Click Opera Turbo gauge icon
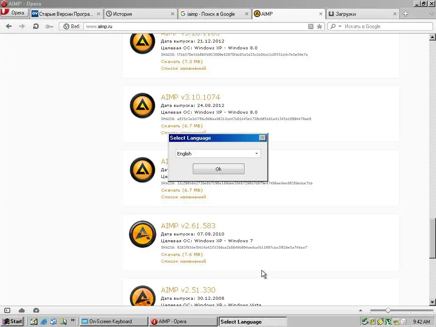The image size is (436, 327). [x=36, y=310]
